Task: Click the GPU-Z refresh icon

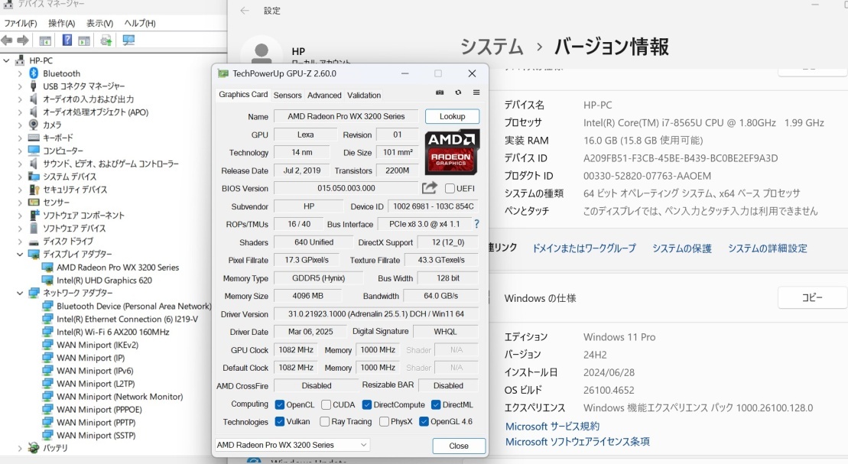Action: tap(458, 92)
